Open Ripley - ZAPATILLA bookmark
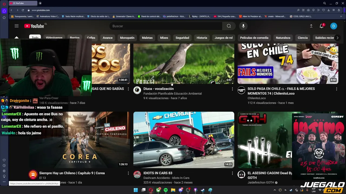 199,16
